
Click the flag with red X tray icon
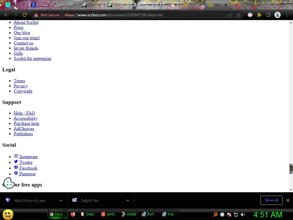[x=229, y=215]
